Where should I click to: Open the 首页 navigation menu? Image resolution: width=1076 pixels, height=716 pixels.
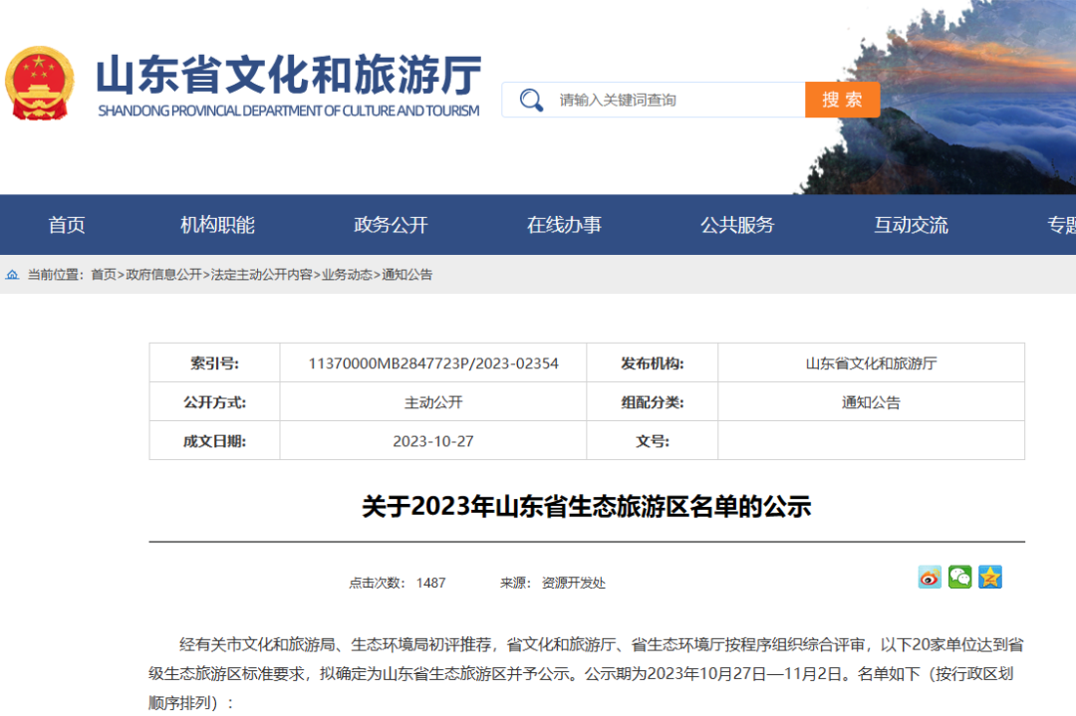point(67,225)
